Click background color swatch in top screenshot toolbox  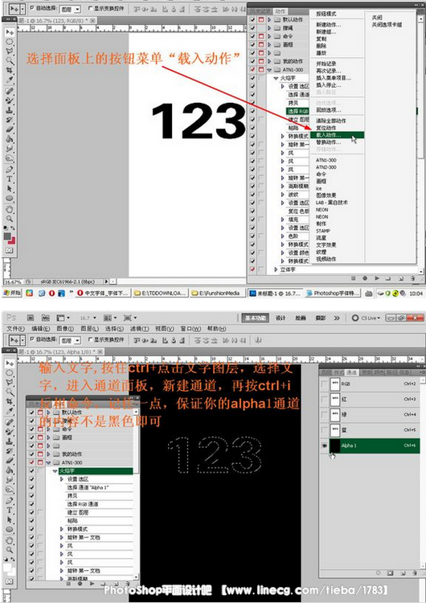(12, 240)
